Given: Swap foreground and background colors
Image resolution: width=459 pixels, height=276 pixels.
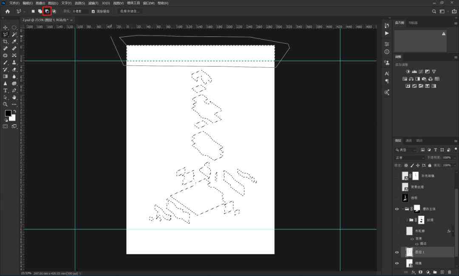Looking at the screenshot, I should 14,111.
